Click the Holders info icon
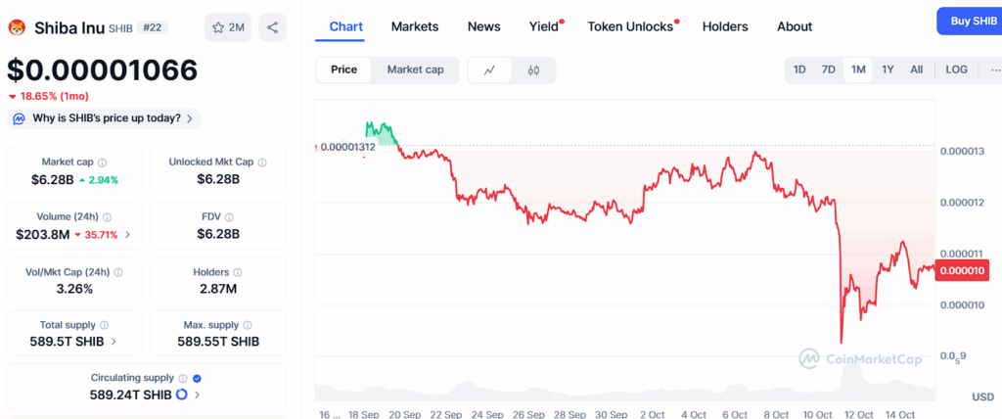 237,272
